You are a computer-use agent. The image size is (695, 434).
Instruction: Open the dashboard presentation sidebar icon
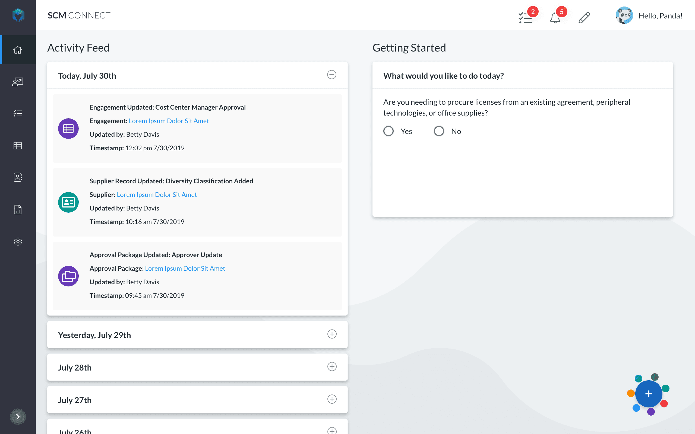[18, 82]
